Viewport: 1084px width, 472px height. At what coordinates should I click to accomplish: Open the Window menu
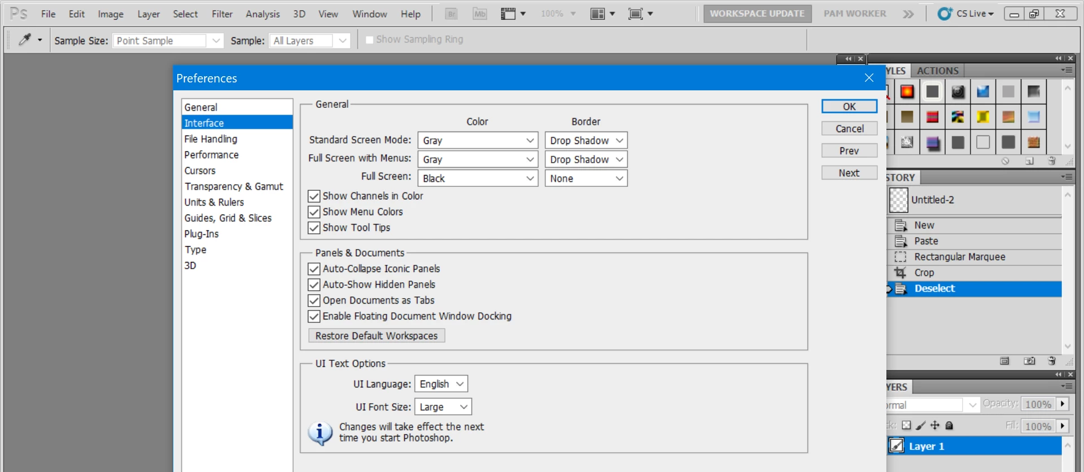click(x=370, y=14)
